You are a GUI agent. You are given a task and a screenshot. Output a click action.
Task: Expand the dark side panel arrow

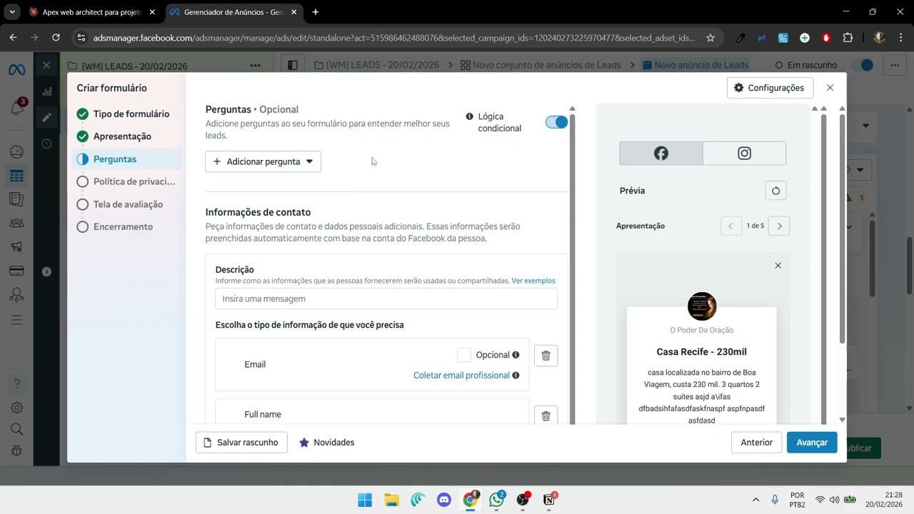pos(47,271)
